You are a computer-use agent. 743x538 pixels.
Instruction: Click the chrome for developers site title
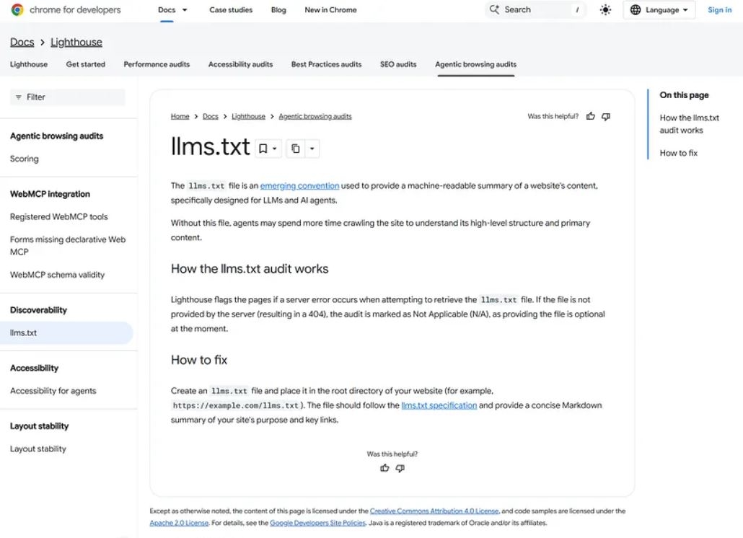pos(75,10)
